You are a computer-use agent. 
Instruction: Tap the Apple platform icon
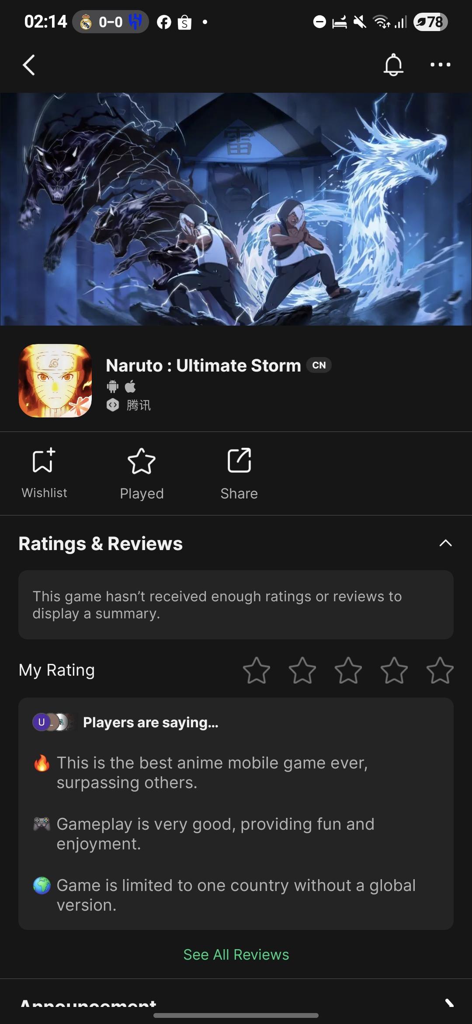(x=130, y=386)
